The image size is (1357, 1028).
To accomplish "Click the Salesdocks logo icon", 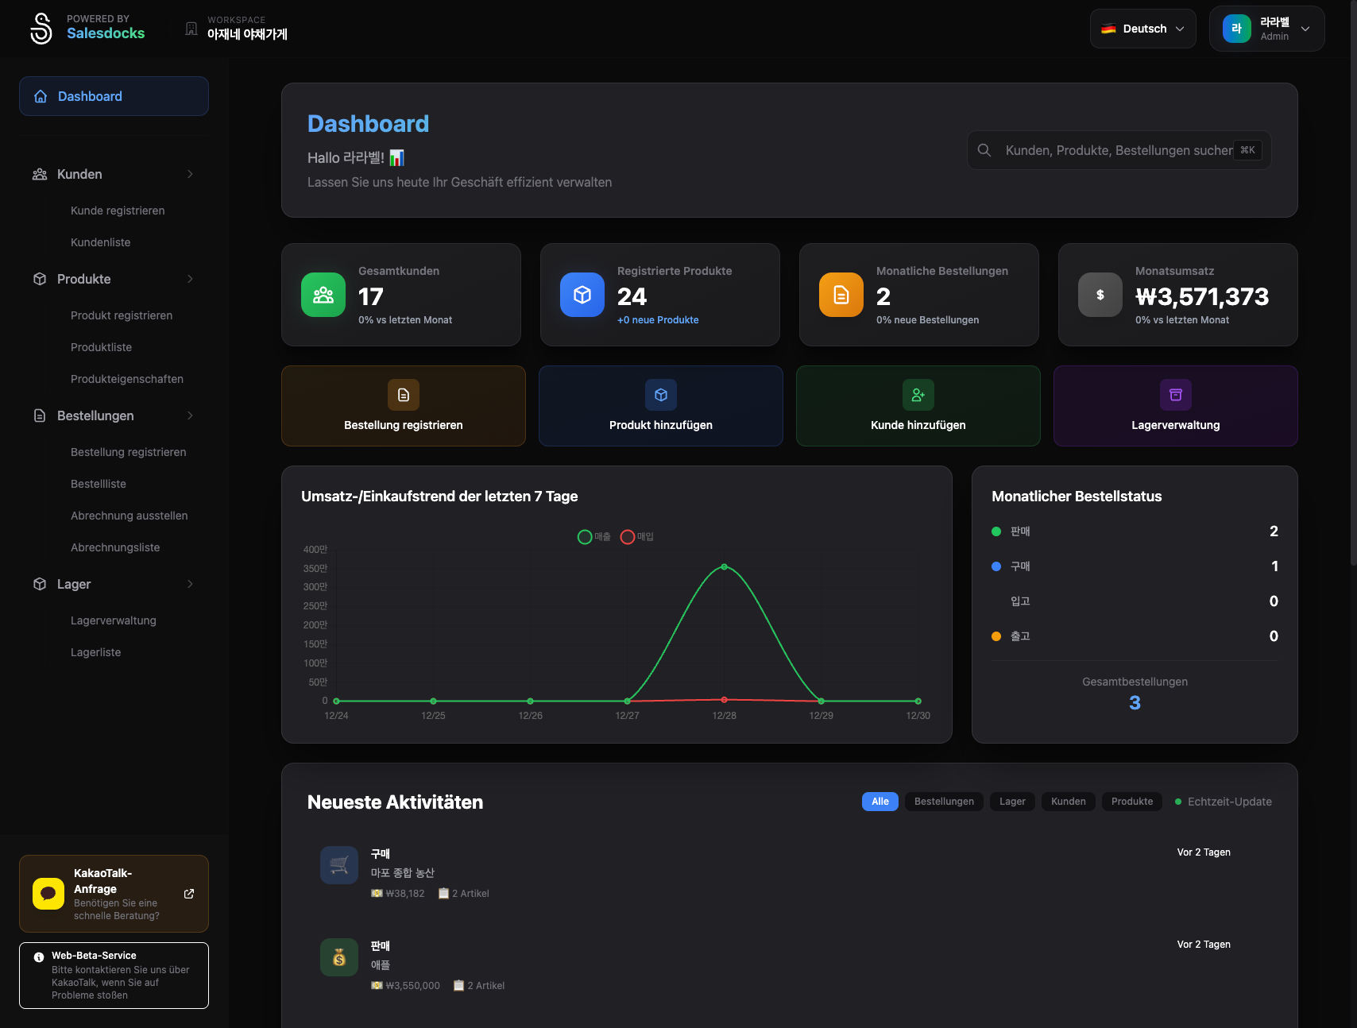I will point(41,28).
